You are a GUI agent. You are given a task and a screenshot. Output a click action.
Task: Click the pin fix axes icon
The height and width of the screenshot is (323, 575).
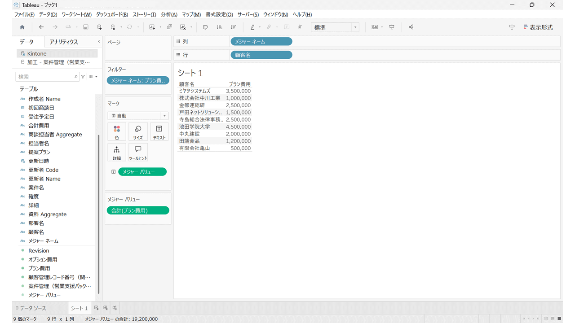pyautogui.click(x=300, y=27)
